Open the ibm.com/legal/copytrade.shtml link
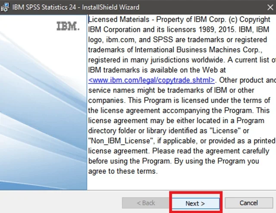 point(151,80)
